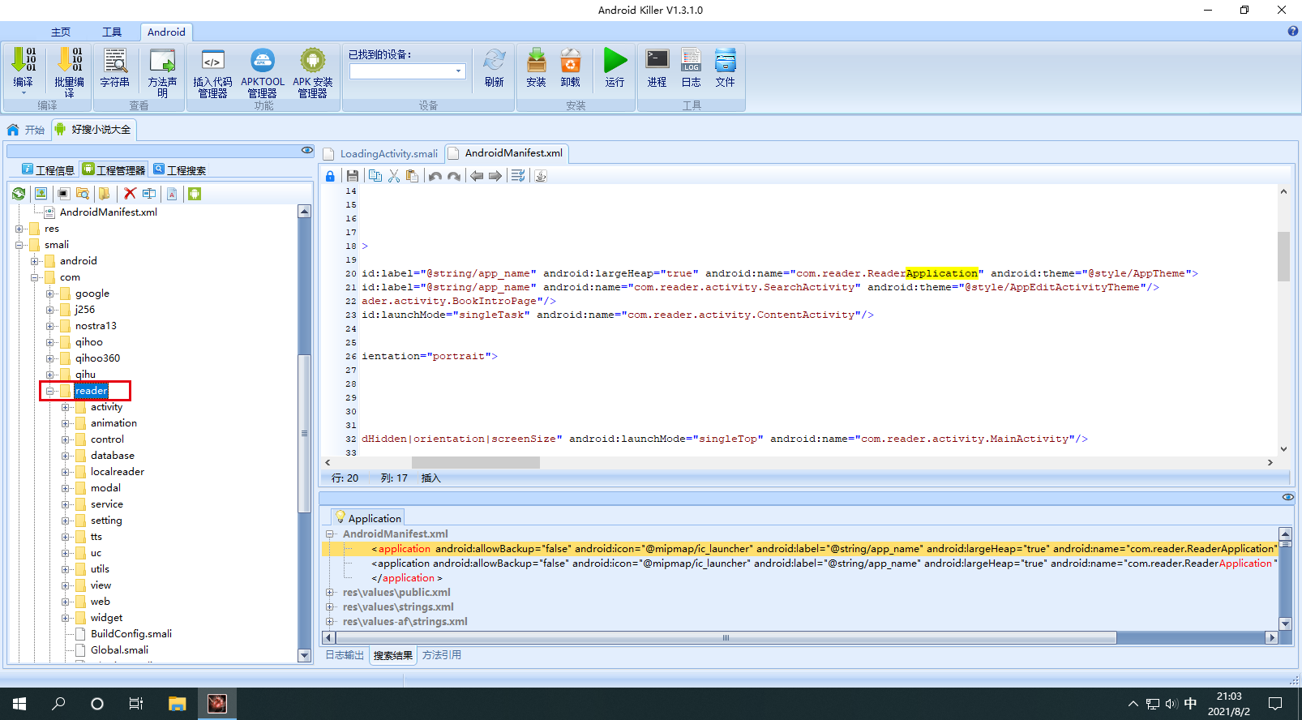Click the redo arrow in editor toolbar
The height and width of the screenshot is (720, 1302).
[x=454, y=176]
